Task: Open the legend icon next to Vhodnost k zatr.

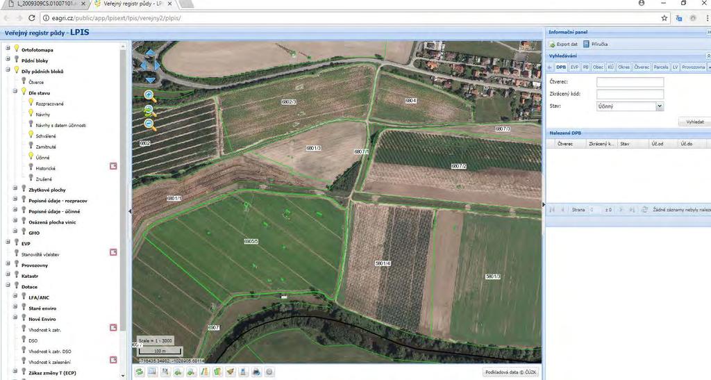Action: (x=113, y=327)
